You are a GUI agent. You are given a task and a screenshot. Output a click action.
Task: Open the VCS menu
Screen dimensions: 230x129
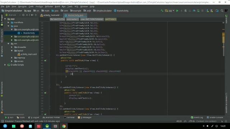pyautogui.click(x=76, y=6)
